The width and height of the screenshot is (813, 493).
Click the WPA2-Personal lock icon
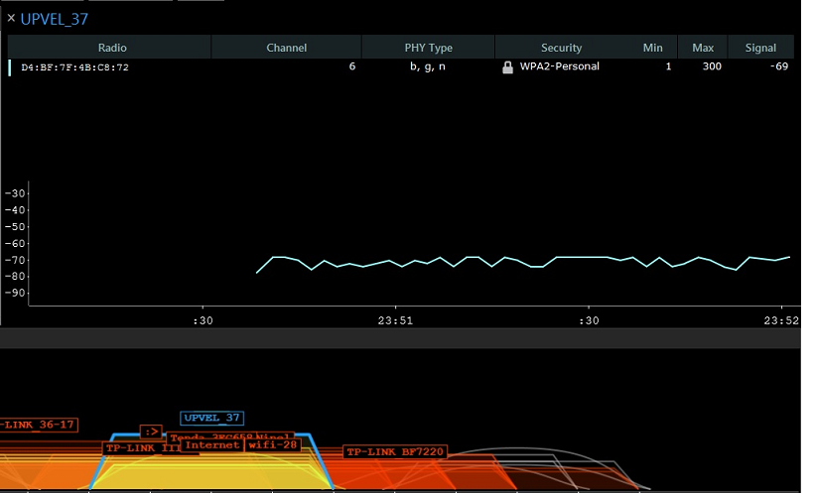click(508, 67)
